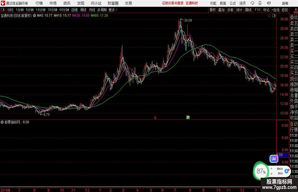Click the blue highlighted 0.00 axis value

coord(283,155)
